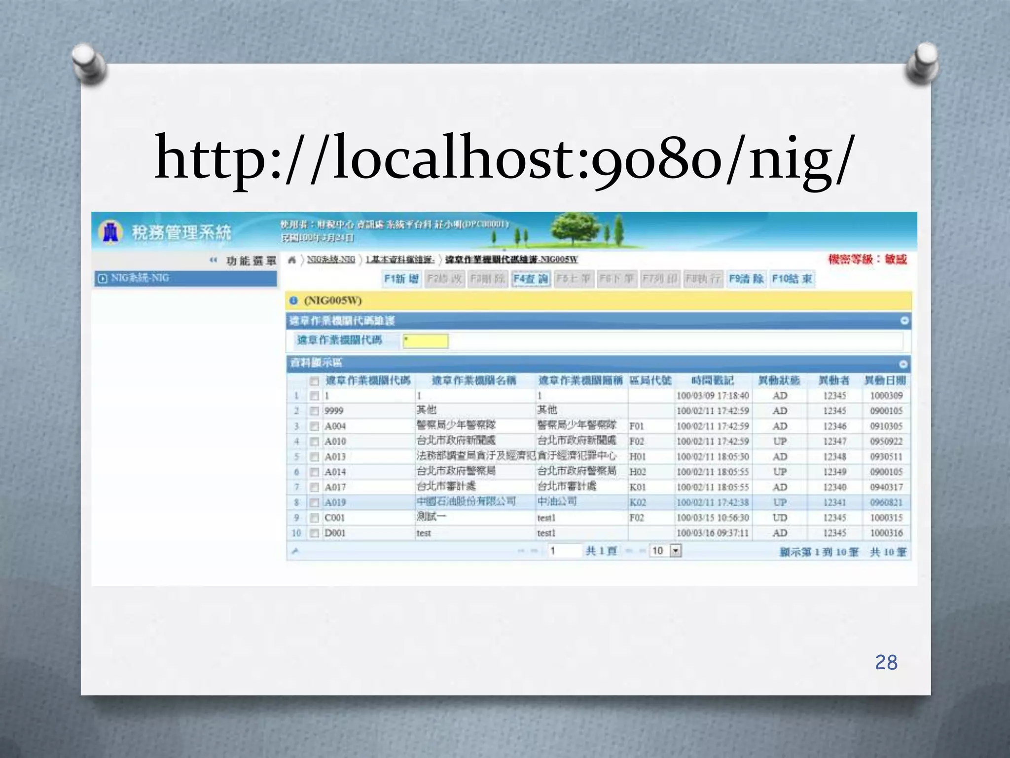Screen dimensions: 1010x758
Task: Click the F4 查詢 toolbar button
Action: coord(531,279)
